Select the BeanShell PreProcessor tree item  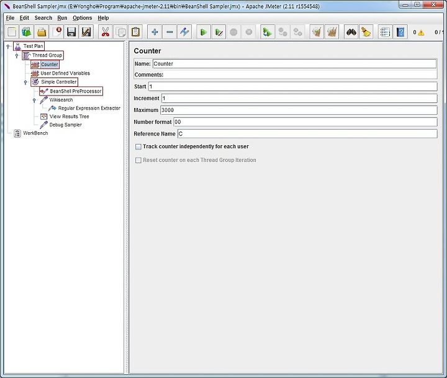tap(71, 91)
